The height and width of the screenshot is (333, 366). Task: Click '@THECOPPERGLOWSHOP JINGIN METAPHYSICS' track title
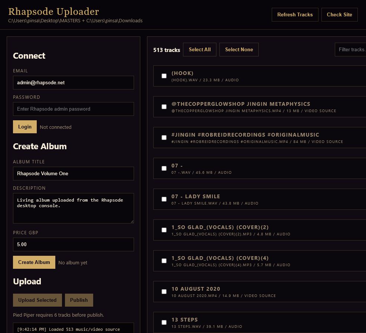[241, 104]
